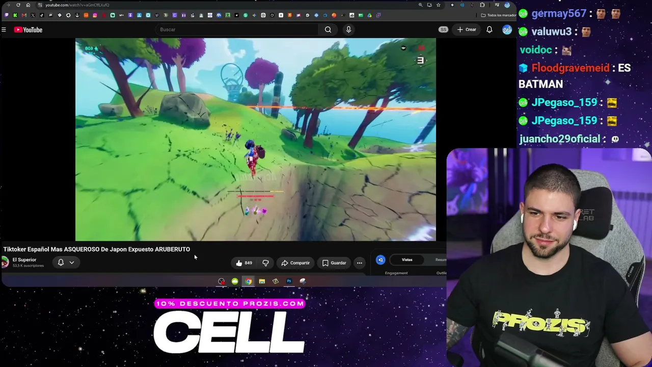Open YouTube notifications bell in header

pyautogui.click(x=489, y=30)
